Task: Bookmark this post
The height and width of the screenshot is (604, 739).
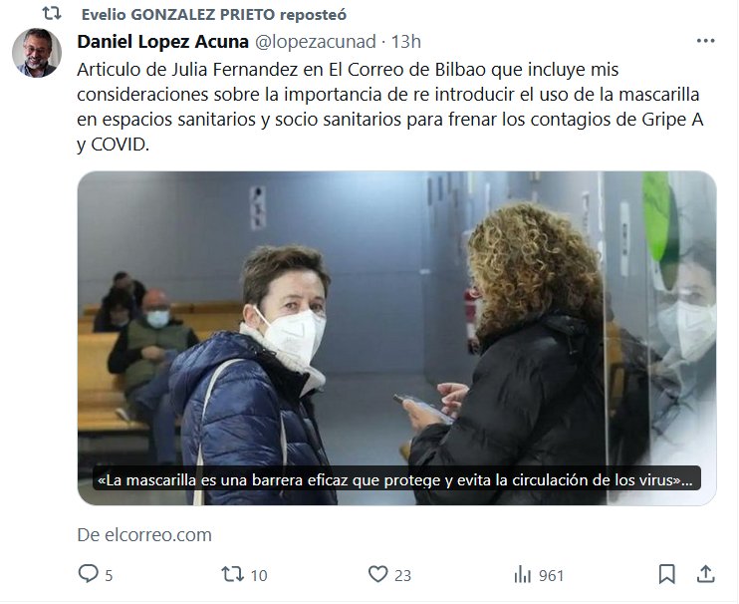Action: (666, 574)
